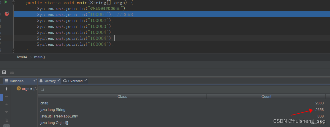330x127 pixels.
Task: Click the pin icon next to Memory
Action: coord(58,81)
